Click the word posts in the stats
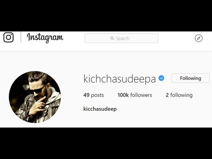 98,95
